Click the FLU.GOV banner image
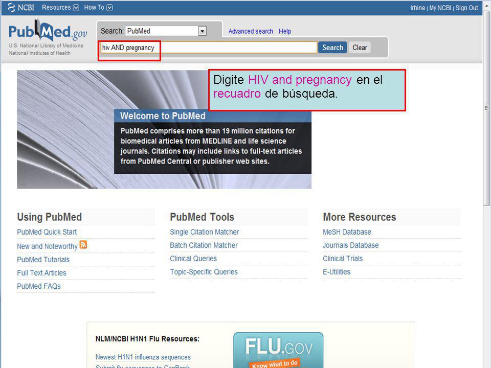The height and width of the screenshot is (368, 491). [278, 350]
